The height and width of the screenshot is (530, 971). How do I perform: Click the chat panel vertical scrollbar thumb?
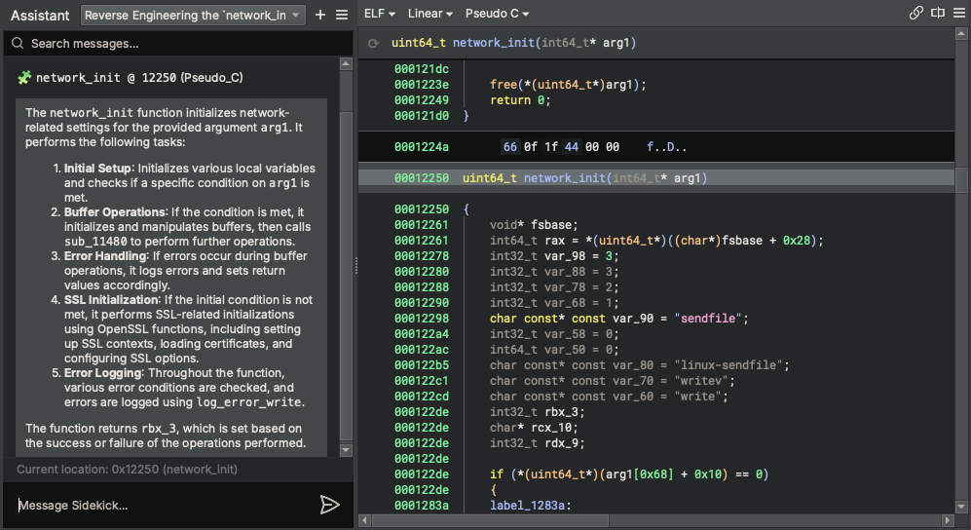click(x=346, y=276)
